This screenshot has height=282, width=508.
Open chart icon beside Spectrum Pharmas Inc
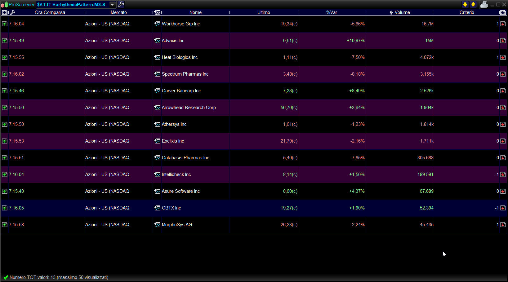click(157, 74)
